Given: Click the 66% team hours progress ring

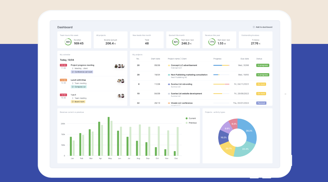Looking at the screenshot, I should 68,42.
